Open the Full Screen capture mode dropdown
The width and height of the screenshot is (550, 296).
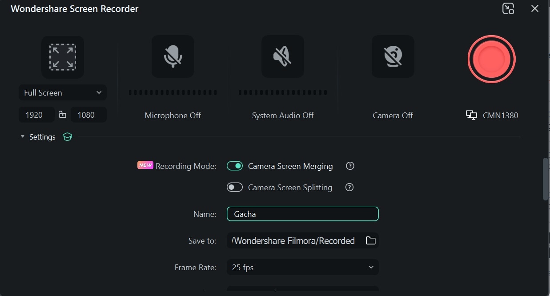click(x=62, y=93)
